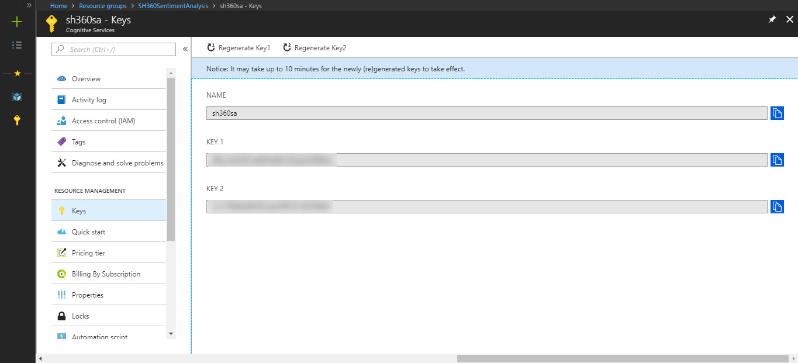Viewport: 798px width, 363px height.
Task: Go to Home breadcrumb link
Action: click(x=59, y=6)
